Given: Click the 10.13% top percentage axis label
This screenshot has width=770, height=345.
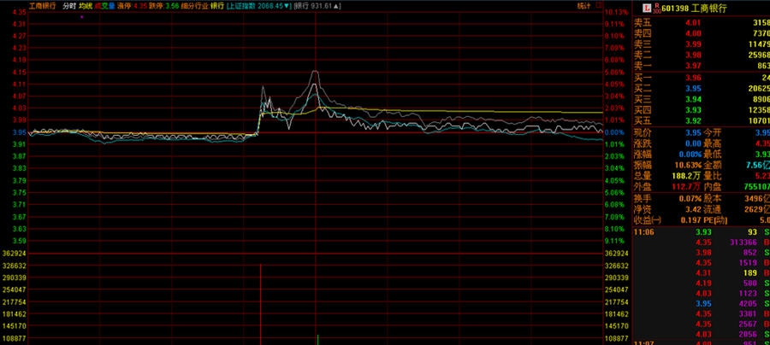Looking at the screenshot, I should 617,12.
